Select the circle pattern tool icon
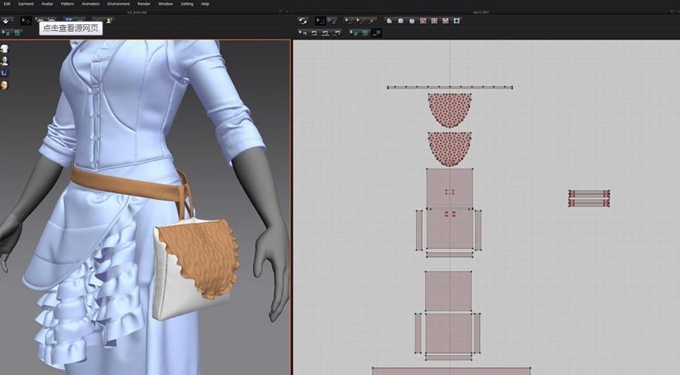This screenshot has height=375, width=680. [x=412, y=21]
